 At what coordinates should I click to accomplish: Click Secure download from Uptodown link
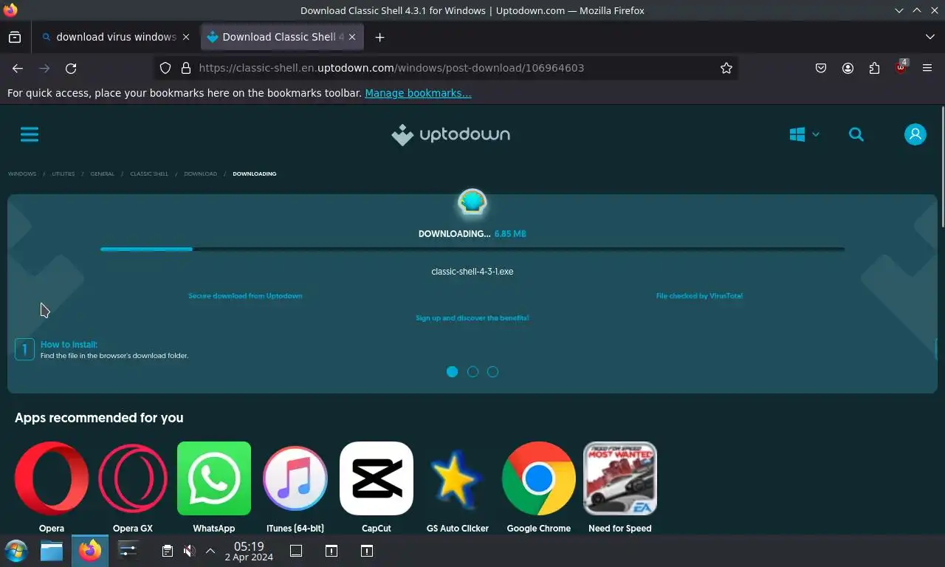245,296
